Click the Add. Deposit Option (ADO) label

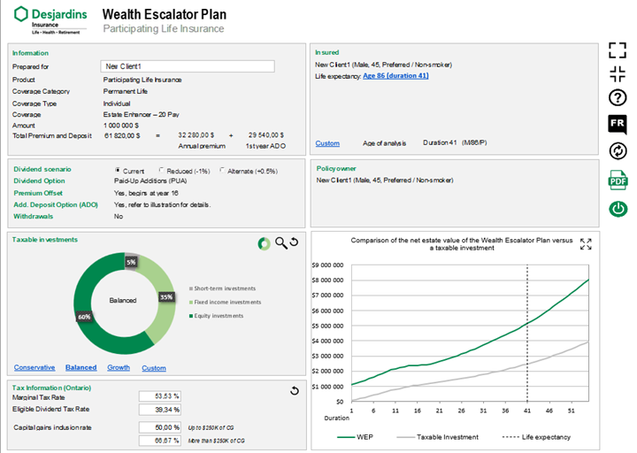(56, 204)
